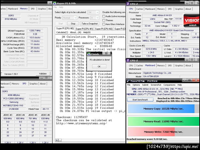
Task: Click the motherboard model GA-A75M-UD2H
Action: click(160, 76)
